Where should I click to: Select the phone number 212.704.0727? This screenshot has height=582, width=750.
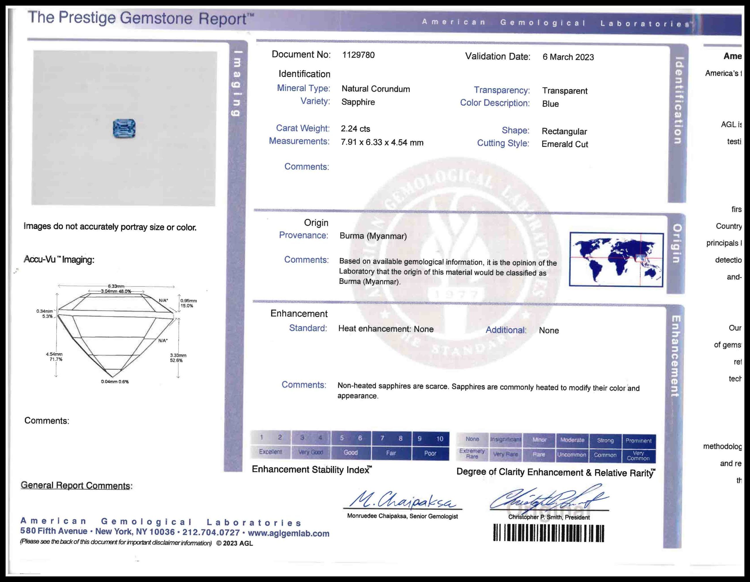[211, 532]
